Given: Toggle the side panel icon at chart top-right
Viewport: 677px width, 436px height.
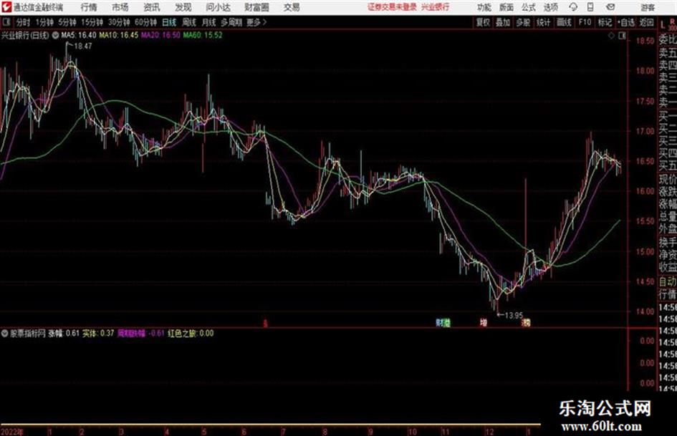Looking at the screenshot, I should (x=622, y=36).
